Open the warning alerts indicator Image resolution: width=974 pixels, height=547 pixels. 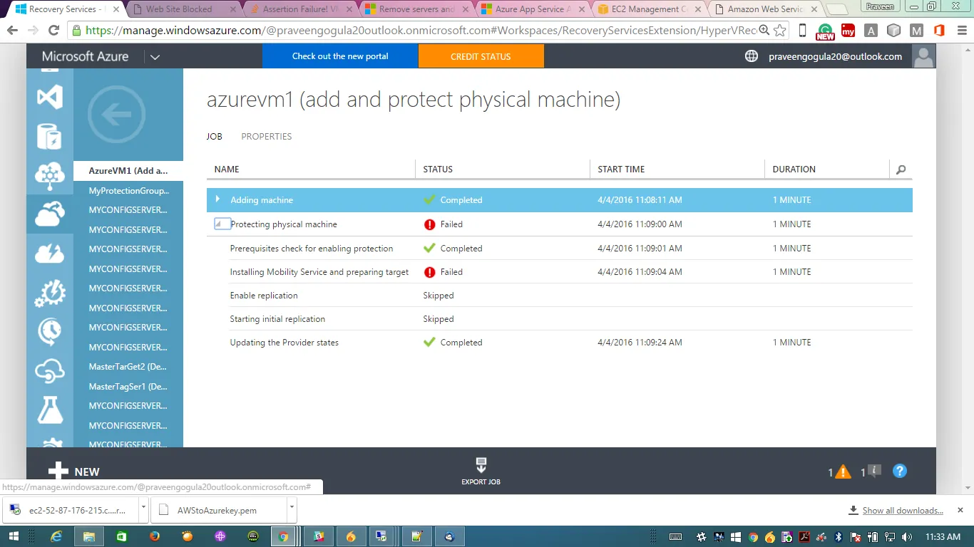pos(839,472)
